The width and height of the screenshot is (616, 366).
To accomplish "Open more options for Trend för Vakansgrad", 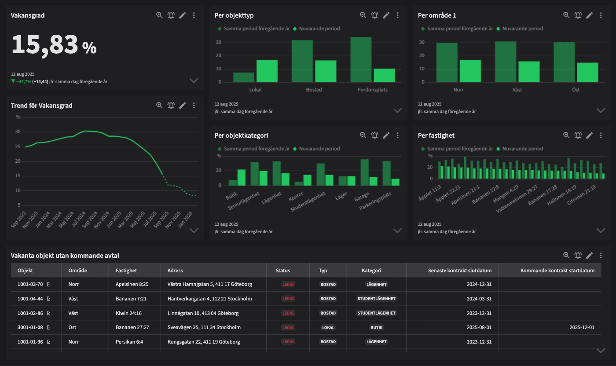I will (194, 105).
